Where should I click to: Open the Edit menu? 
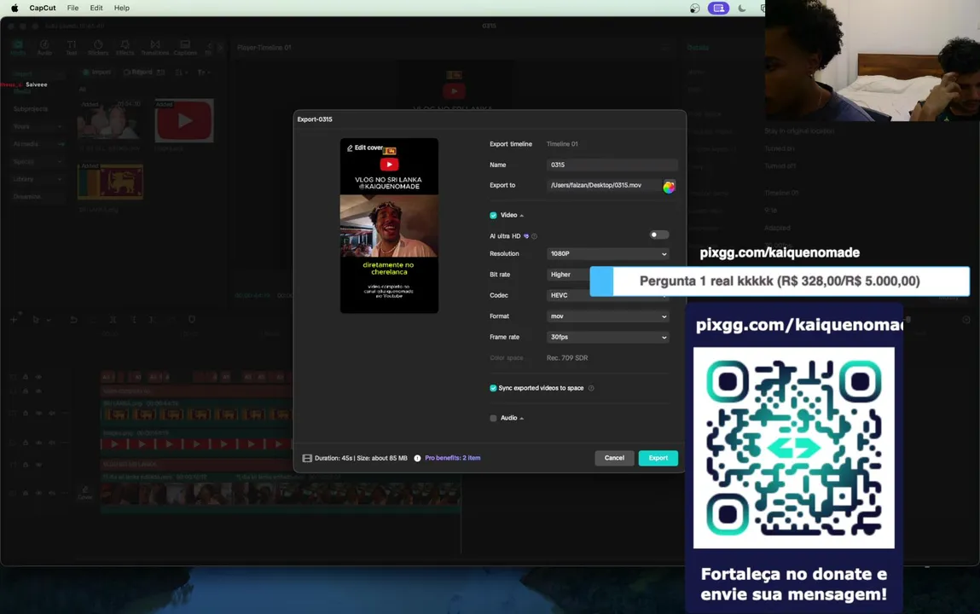tap(96, 9)
